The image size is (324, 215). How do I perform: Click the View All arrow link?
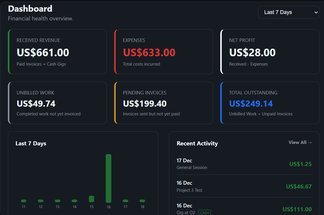click(300, 142)
